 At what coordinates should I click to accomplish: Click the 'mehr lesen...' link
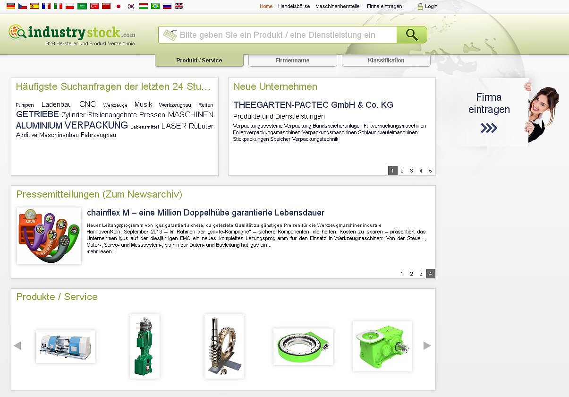[x=101, y=251]
